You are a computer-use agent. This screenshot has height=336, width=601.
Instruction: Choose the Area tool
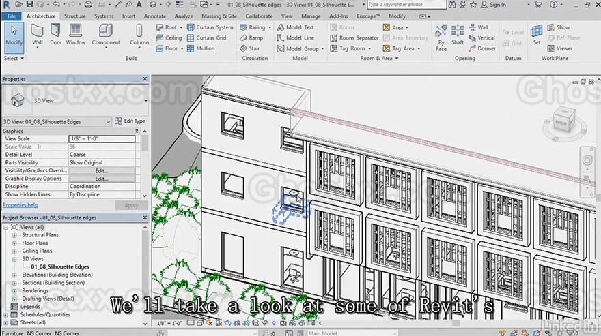pyautogui.click(x=395, y=27)
